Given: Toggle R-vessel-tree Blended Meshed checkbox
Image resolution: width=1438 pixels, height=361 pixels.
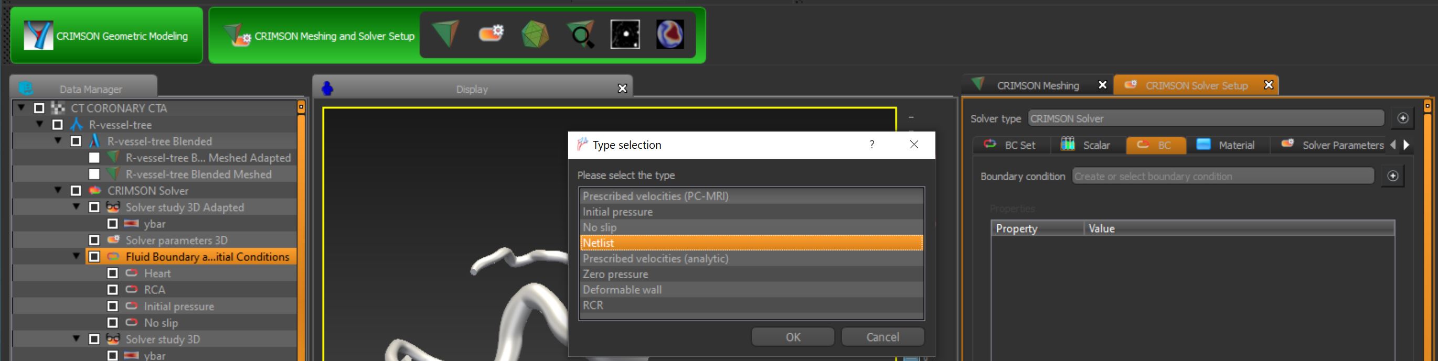Looking at the screenshot, I should [x=94, y=174].
